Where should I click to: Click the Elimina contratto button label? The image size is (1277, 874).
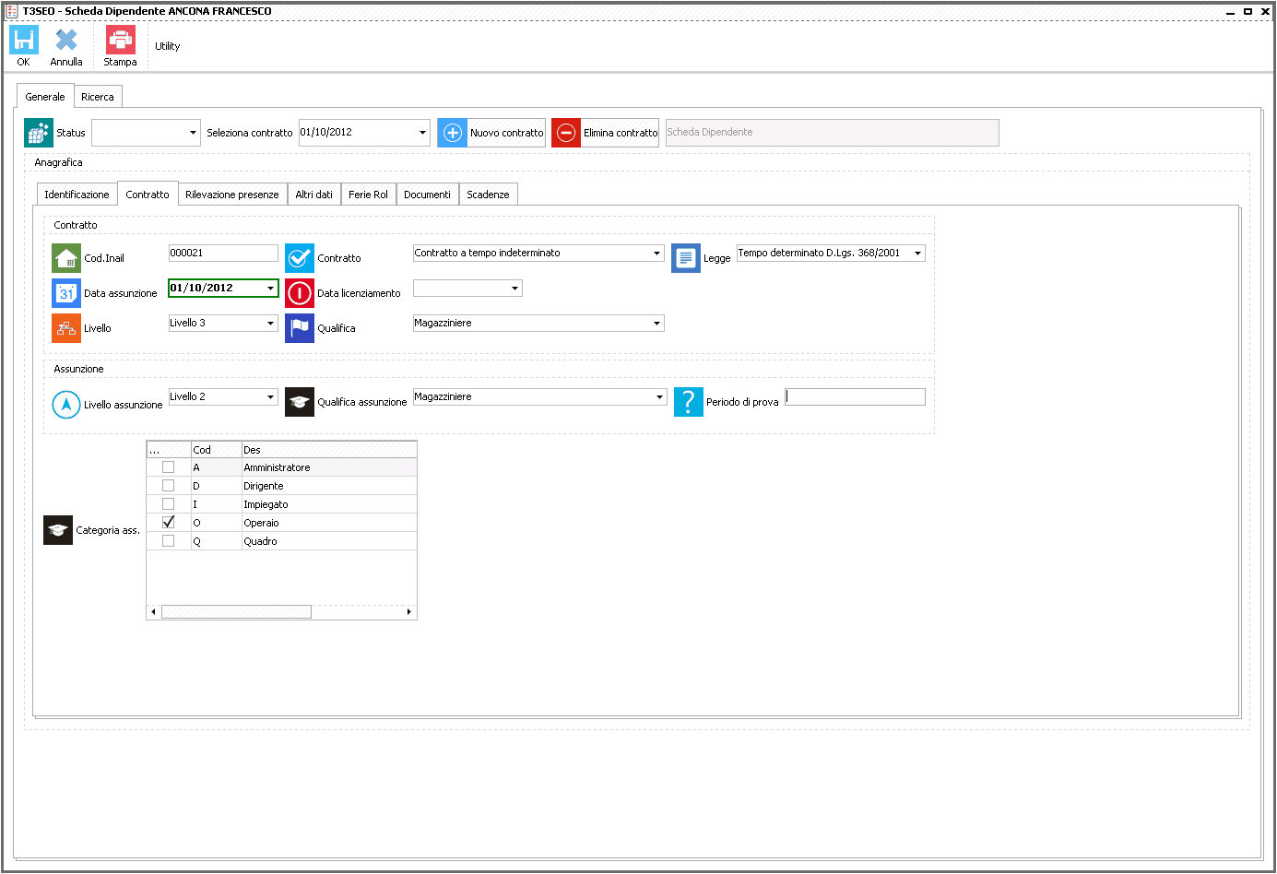621,133
